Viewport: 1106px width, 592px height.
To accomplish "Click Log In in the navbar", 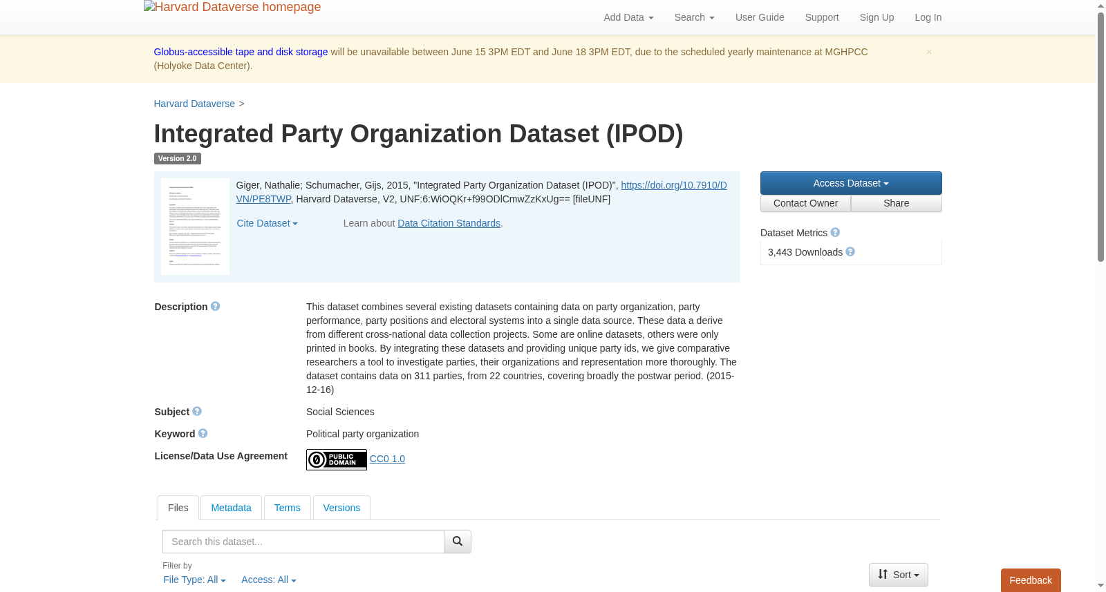I will pos(928,17).
